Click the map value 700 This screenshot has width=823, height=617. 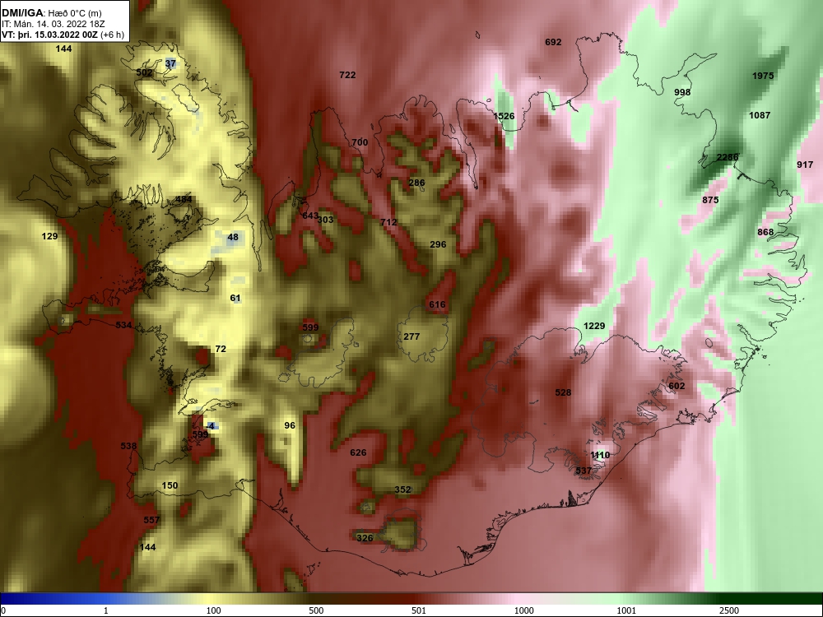(360, 142)
